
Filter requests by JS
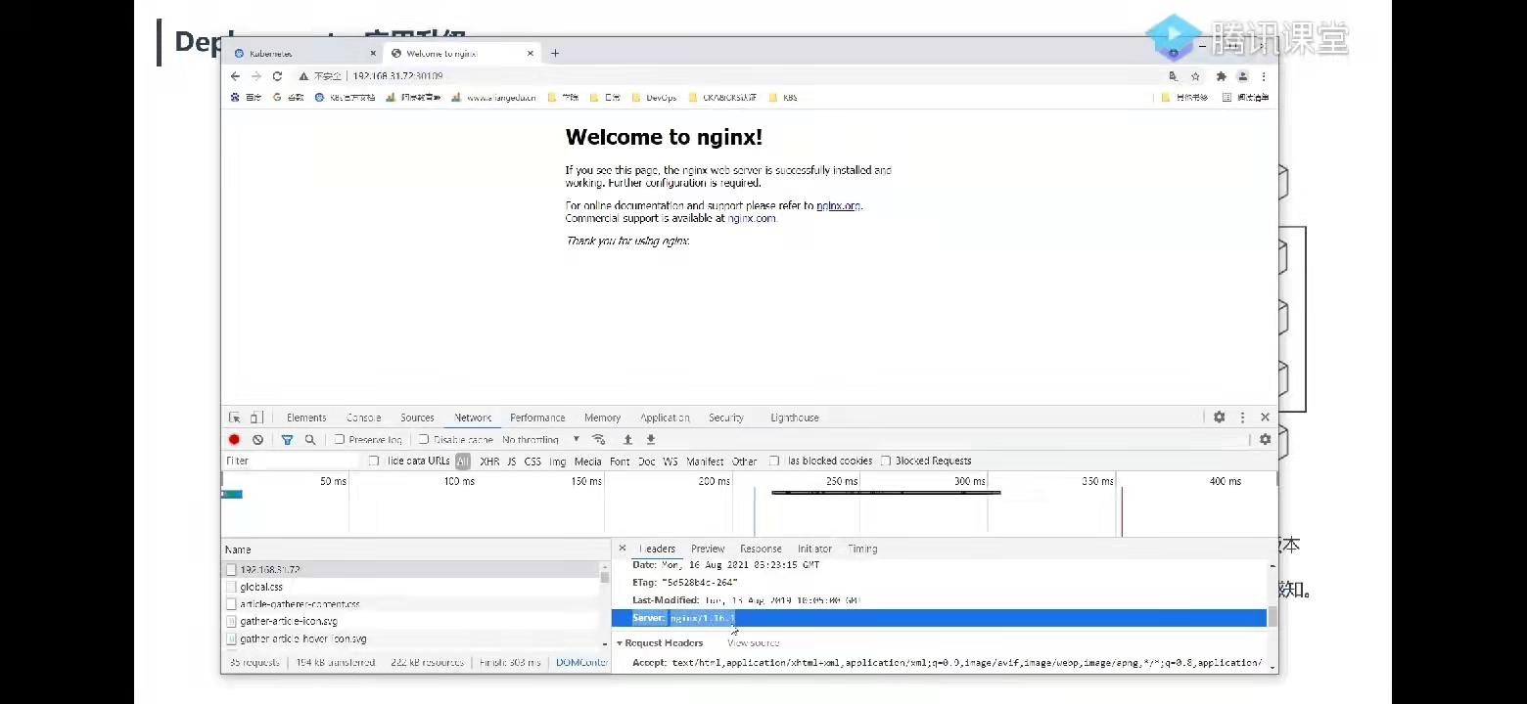(511, 461)
